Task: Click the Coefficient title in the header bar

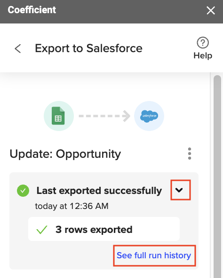Action: [32, 10]
